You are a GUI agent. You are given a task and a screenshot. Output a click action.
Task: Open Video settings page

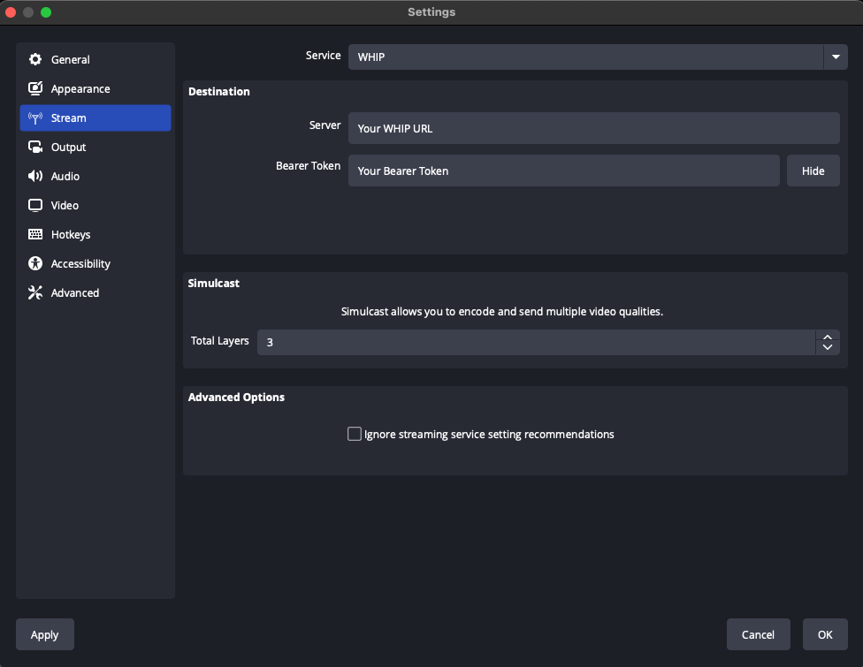tap(95, 205)
